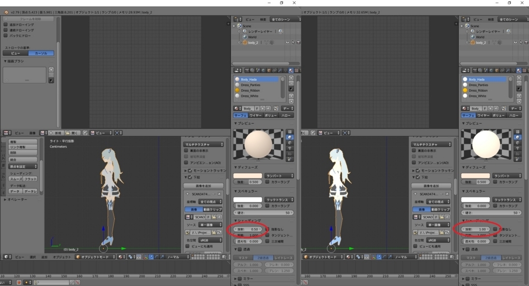Select Dress_Ribbon material slot in left window
Image resolution: width=529 pixels, height=286 pixels.
click(x=251, y=90)
